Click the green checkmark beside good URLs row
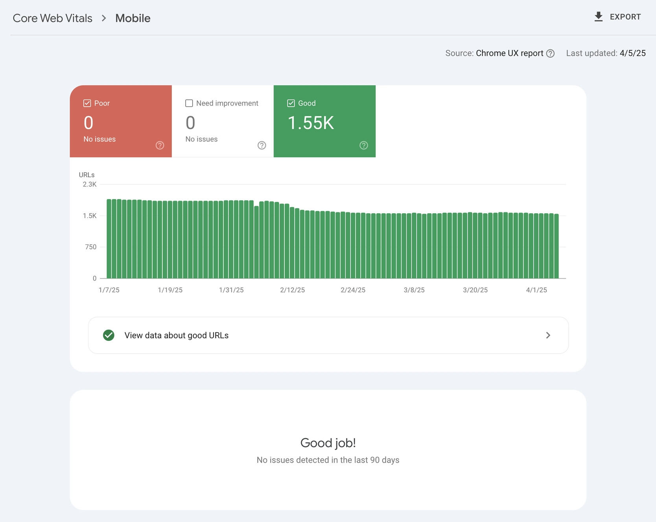Screen dimensions: 656x522 pyautogui.click(x=109, y=335)
